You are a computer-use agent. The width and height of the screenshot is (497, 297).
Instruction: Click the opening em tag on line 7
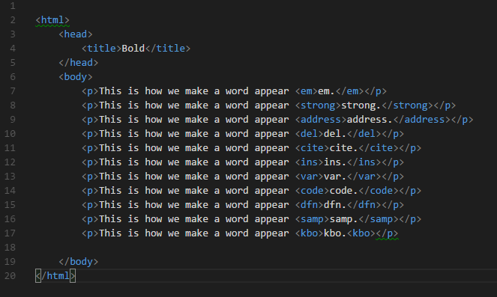(x=306, y=91)
